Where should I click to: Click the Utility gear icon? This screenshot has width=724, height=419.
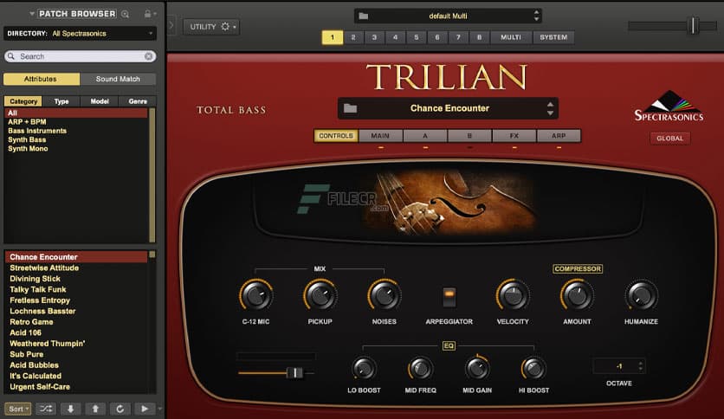[x=225, y=27]
